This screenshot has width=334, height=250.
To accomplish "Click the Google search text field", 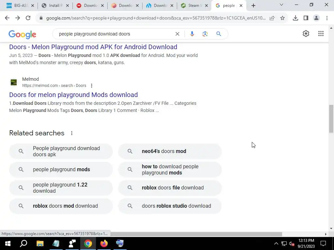I will tap(115, 34).
